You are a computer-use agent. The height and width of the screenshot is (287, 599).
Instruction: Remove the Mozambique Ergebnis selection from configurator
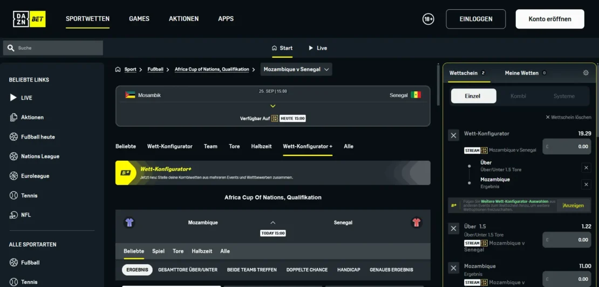[586, 184]
